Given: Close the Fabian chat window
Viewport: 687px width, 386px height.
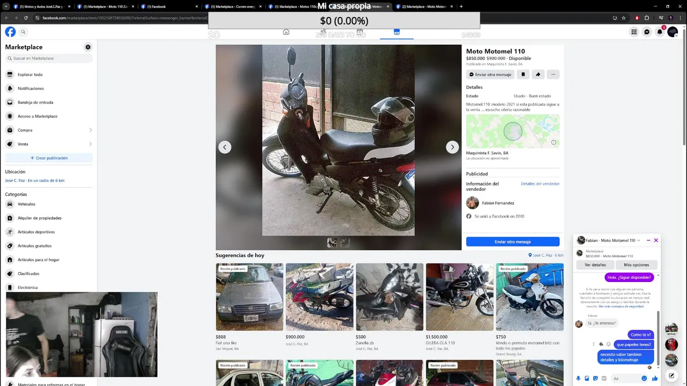Looking at the screenshot, I should 656,240.
